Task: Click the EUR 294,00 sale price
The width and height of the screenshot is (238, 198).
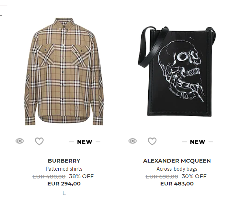Action: pyautogui.click(x=64, y=184)
